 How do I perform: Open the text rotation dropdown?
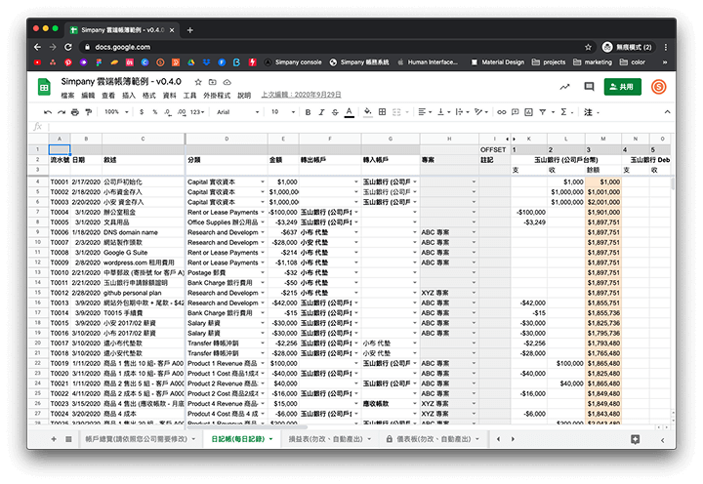[481, 112]
